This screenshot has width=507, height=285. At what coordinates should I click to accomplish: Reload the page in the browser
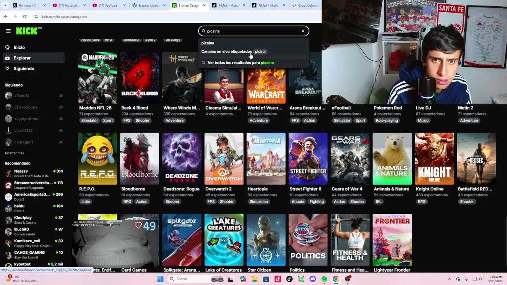pos(25,17)
